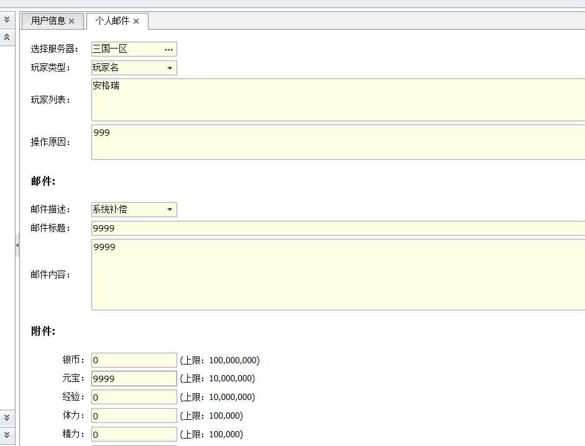Screen dimensions: 585x446
Task: Close the 个人邮件 tab
Action: [136, 21]
